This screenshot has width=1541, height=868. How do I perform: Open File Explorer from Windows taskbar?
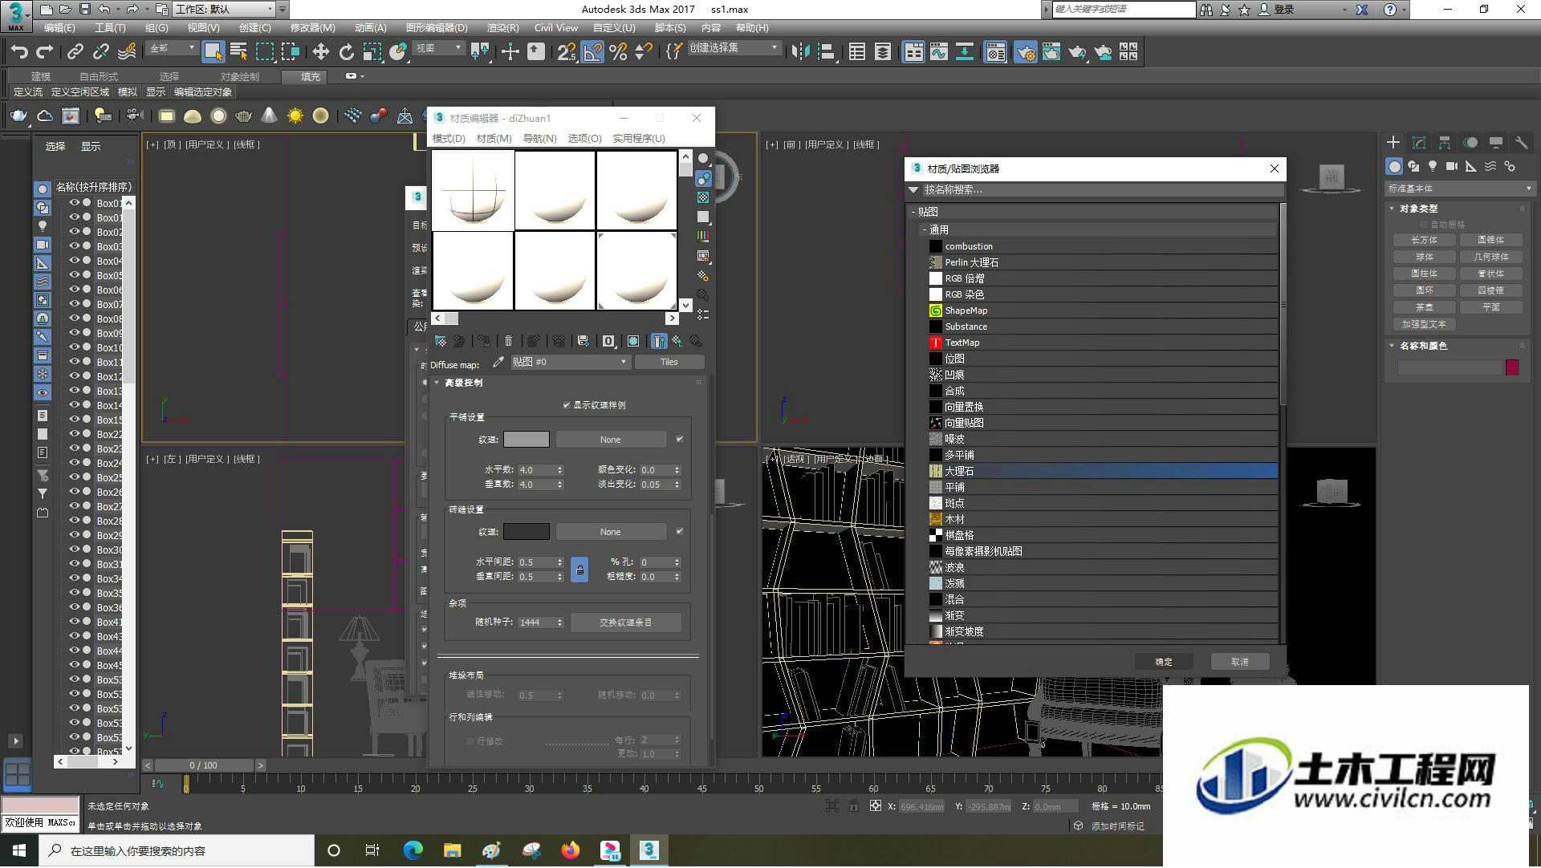[452, 850]
